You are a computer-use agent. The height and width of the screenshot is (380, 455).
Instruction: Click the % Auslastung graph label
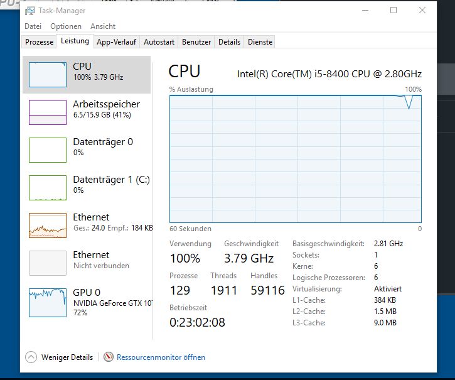(191, 89)
